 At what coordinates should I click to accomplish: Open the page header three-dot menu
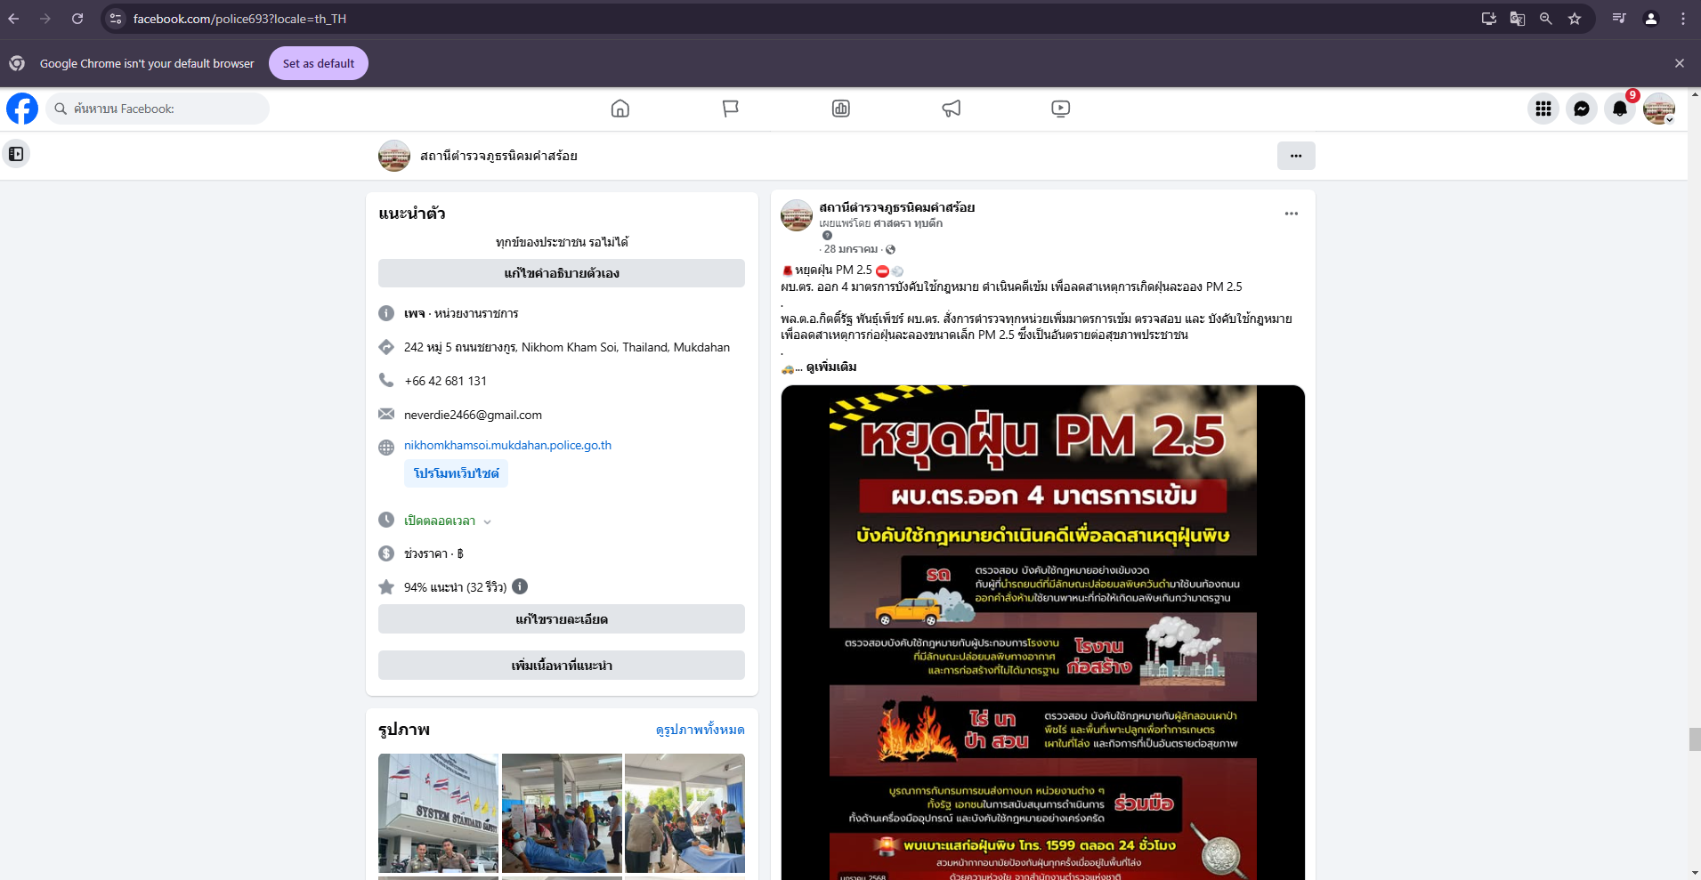click(1295, 156)
